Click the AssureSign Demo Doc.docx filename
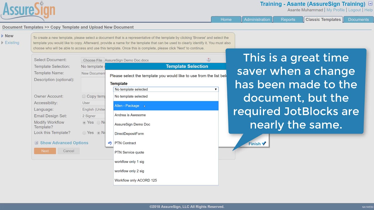The width and height of the screenshot is (374, 210). click(x=127, y=60)
